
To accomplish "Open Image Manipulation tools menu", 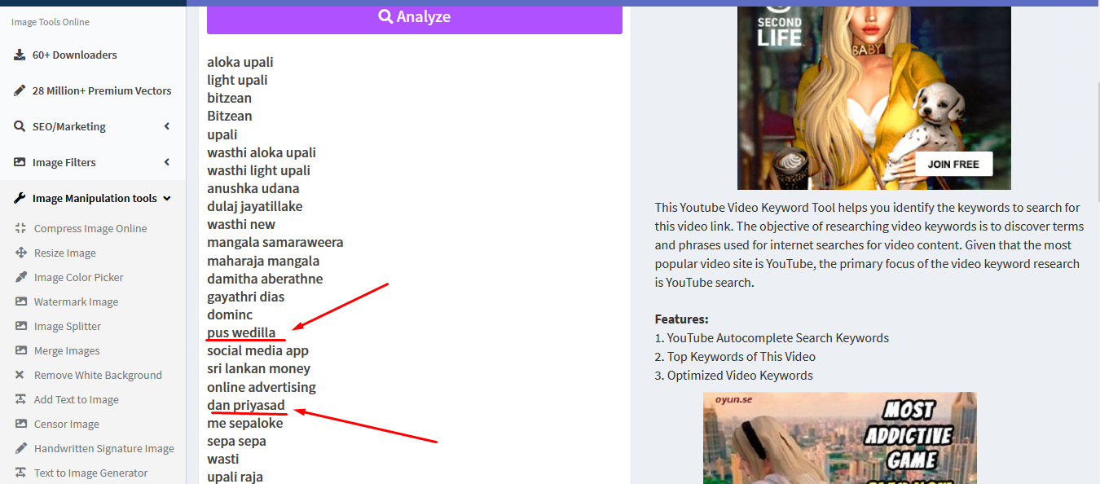I will point(93,198).
